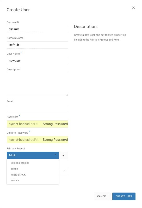Click inside the Description text area

(x=38, y=85)
